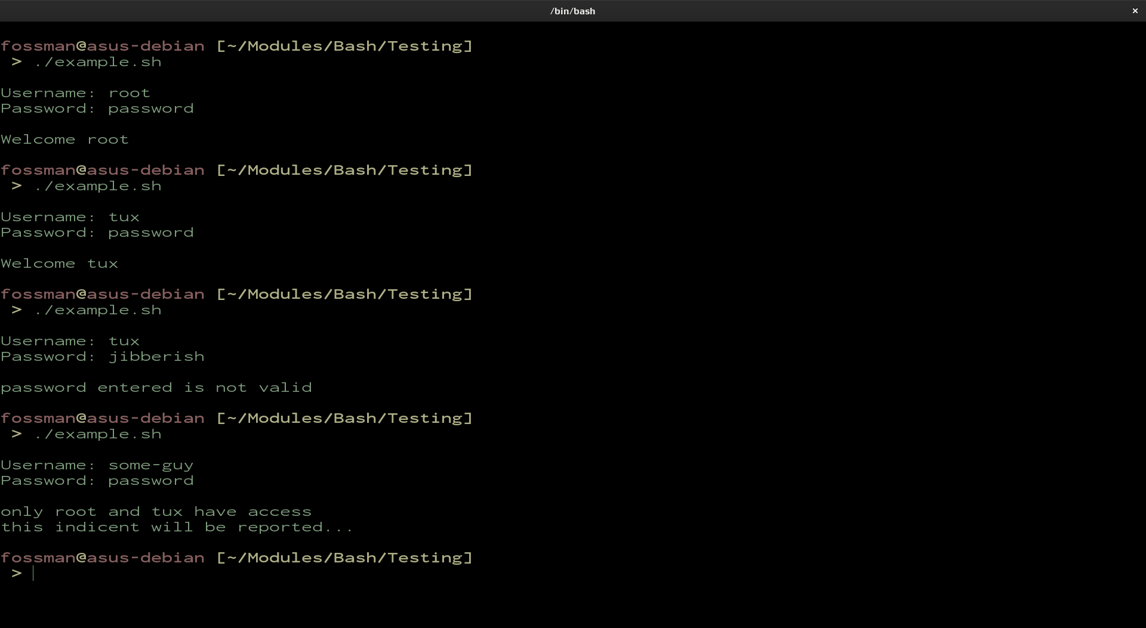Click the "Username: root" line

(75, 93)
